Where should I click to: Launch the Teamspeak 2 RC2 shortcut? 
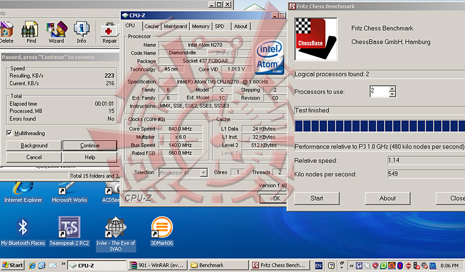coord(69,232)
